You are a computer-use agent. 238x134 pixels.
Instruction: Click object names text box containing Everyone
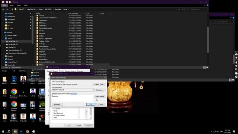73,98
